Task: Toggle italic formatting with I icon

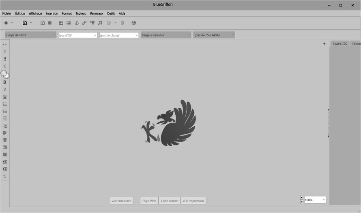Action: (5, 89)
